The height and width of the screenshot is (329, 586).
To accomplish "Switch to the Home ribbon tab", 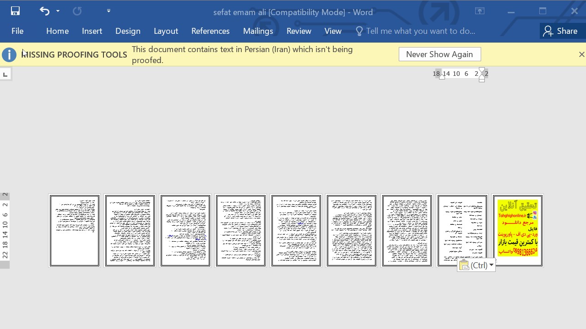I will (57, 31).
